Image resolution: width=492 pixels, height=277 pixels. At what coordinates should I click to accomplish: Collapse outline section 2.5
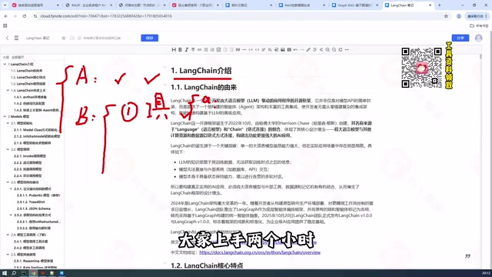8,255
